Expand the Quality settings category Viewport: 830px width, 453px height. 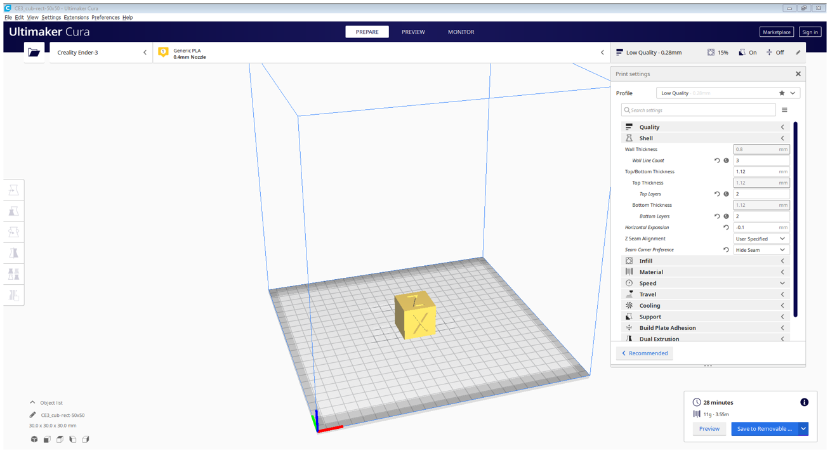(x=706, y=127)
